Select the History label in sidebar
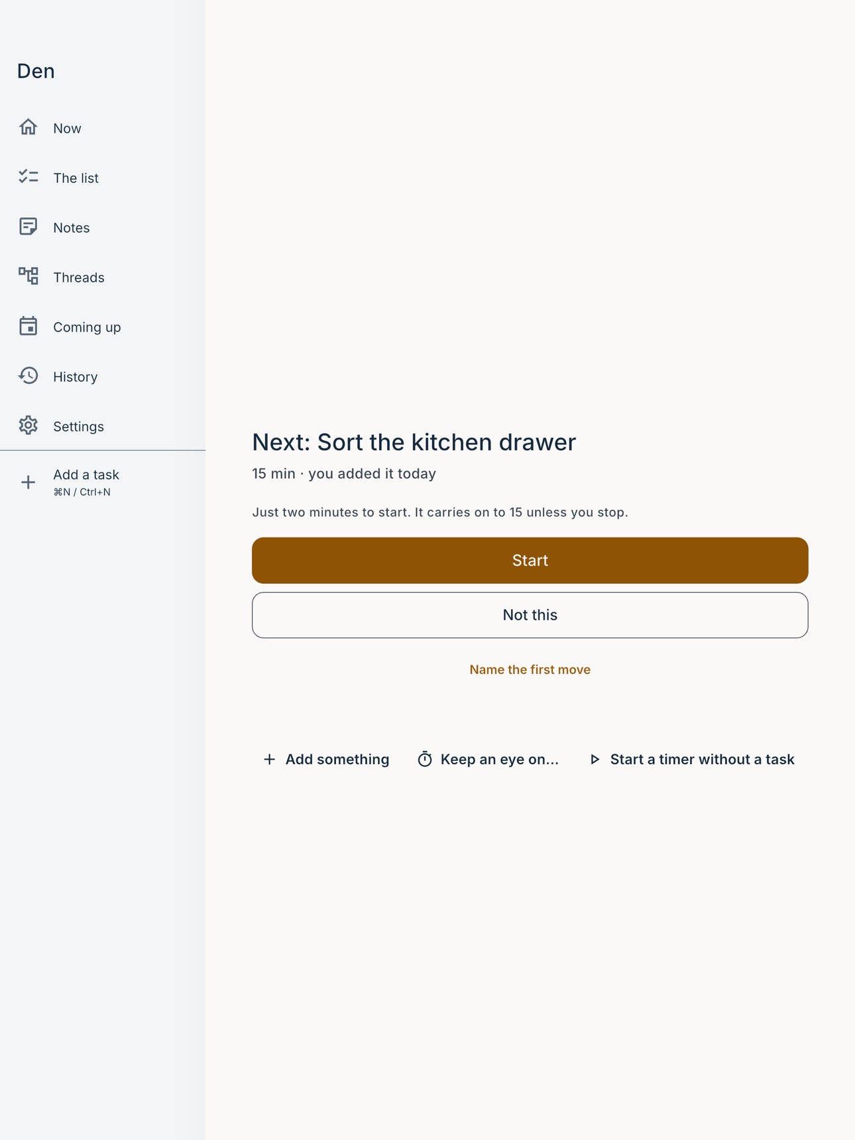The image size is (855, 1140). [x=75, y=376]
